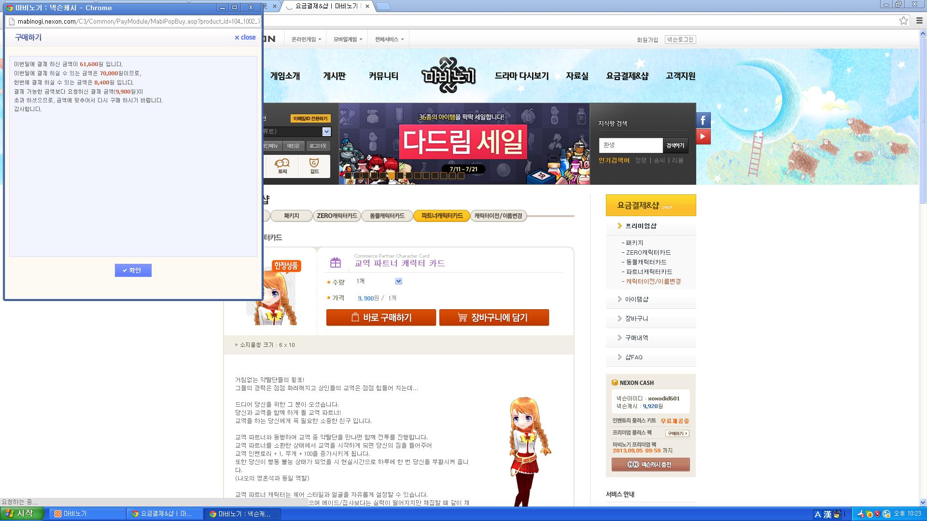Click the yellow update shield tray icon
This screenshot has width=927, height=521.
[x=870, y=514]
